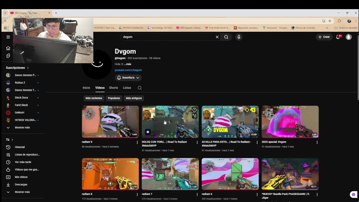This screenshot has width=359, height=202.
Task: Open options menu for radiant 7 video
Action: [197, 194]
